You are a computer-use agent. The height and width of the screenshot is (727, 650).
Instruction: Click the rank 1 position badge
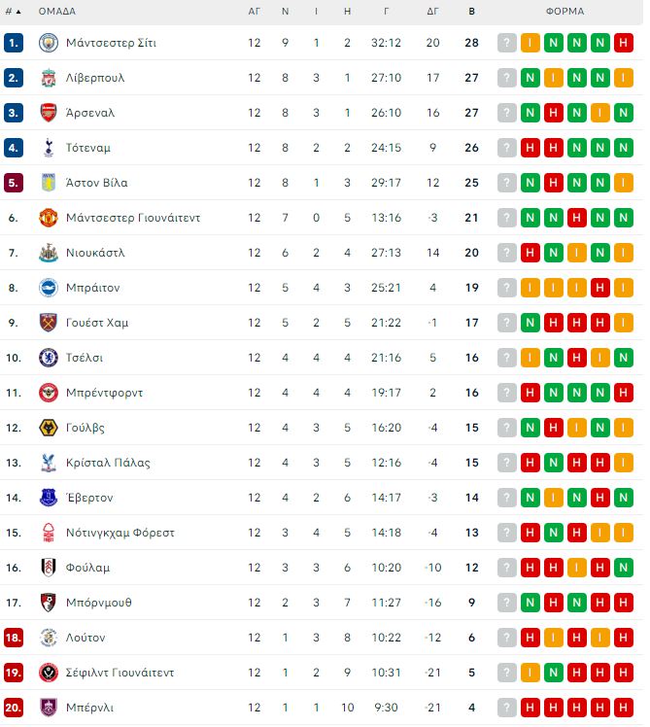[14, 43]
